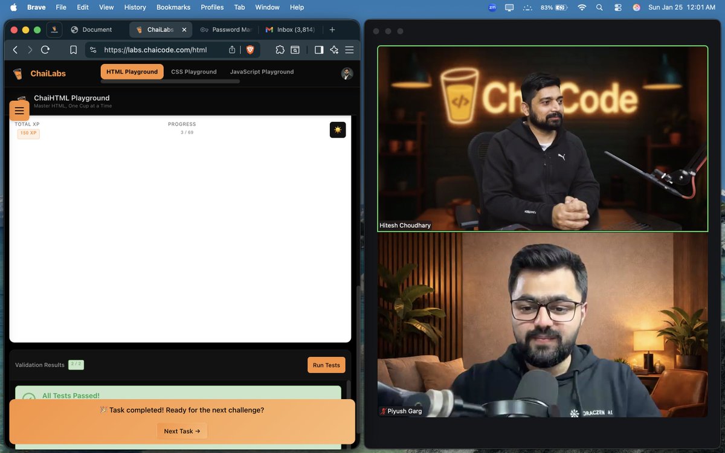Open the File menu
The height and width of the screenshot is (453, 725).
tap(61, 7)
